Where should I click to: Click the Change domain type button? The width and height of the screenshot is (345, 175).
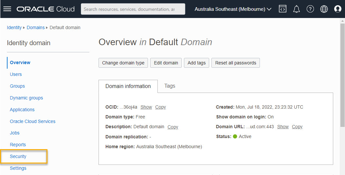coord(123,63)
